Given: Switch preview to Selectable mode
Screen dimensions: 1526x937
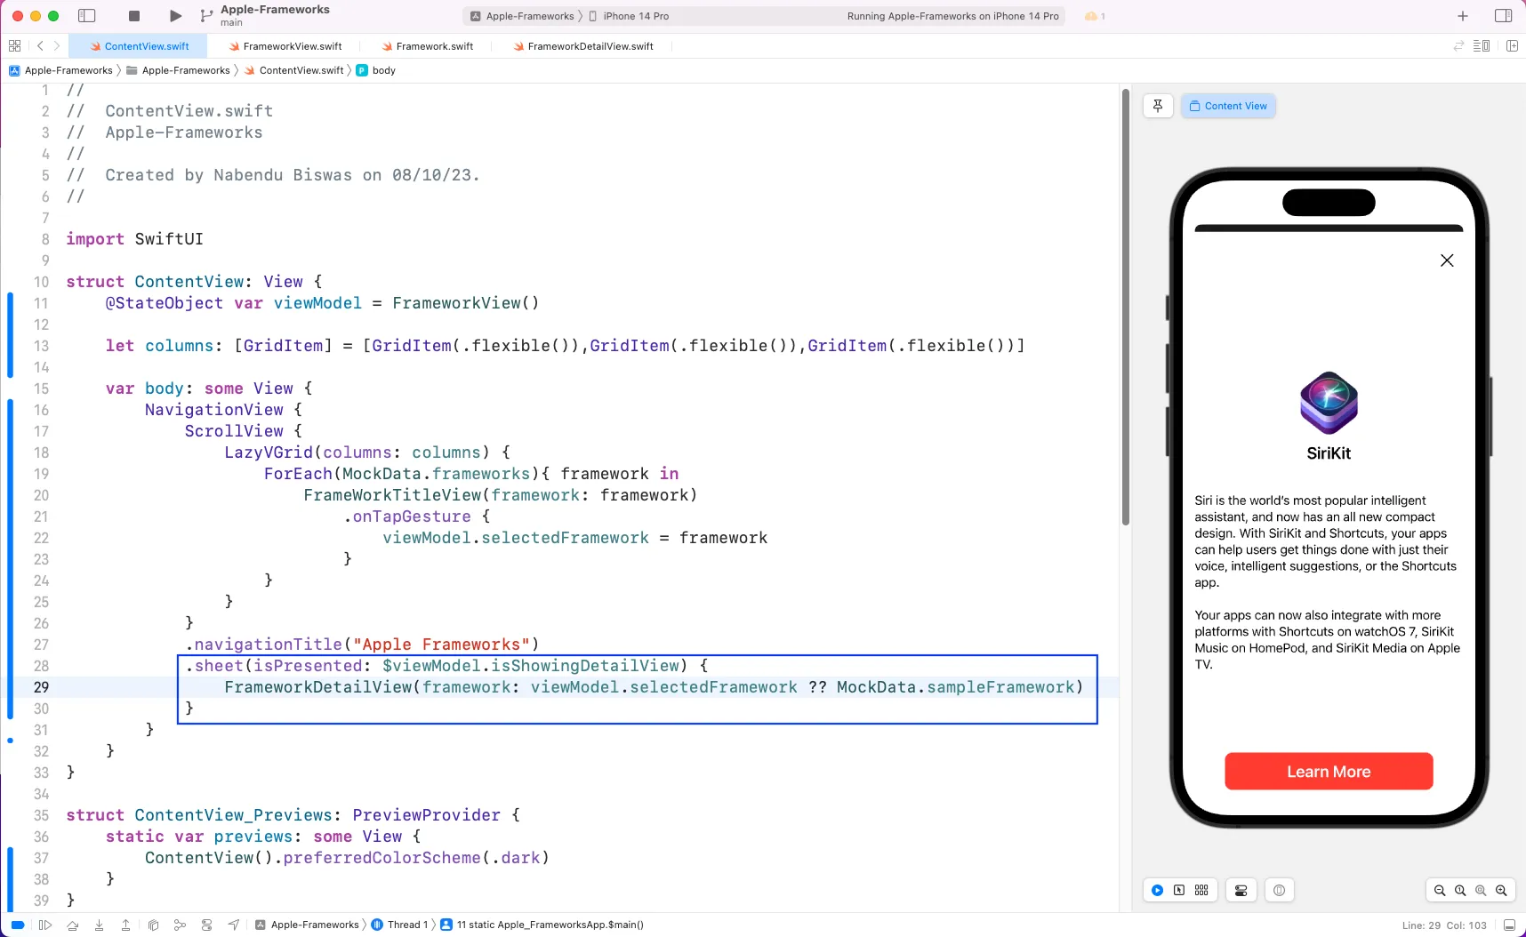Looking at the screenshot, I should (x=1179, y=890).
